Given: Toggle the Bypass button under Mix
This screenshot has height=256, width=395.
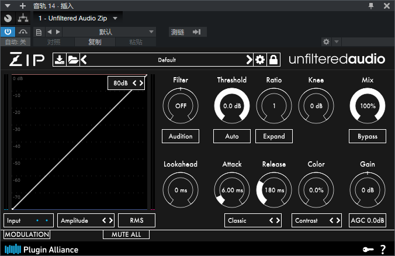Looking at the screenshot, I should (x=368, y=136).
